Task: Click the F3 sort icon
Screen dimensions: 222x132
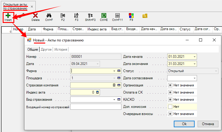Action: point(76,15)
